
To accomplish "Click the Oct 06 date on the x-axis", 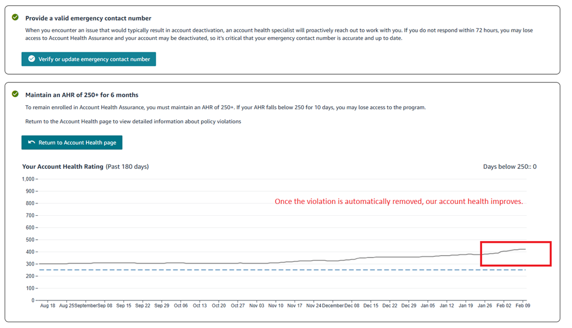I will (180, 306).
